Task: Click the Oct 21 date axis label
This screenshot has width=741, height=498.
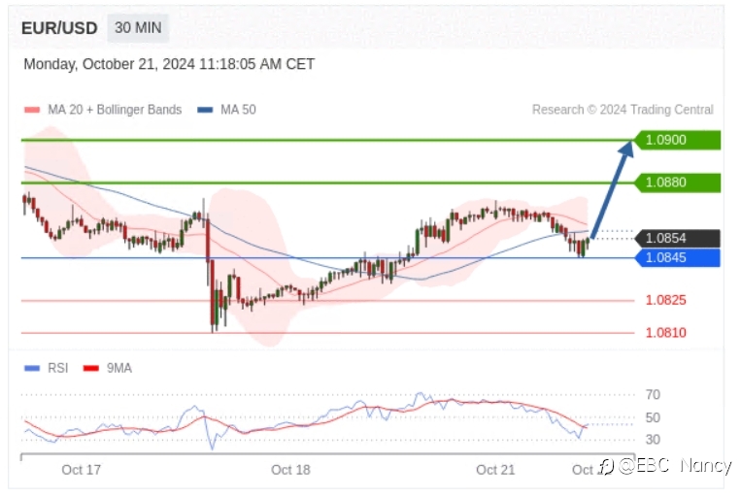Action: pos(495,470)
